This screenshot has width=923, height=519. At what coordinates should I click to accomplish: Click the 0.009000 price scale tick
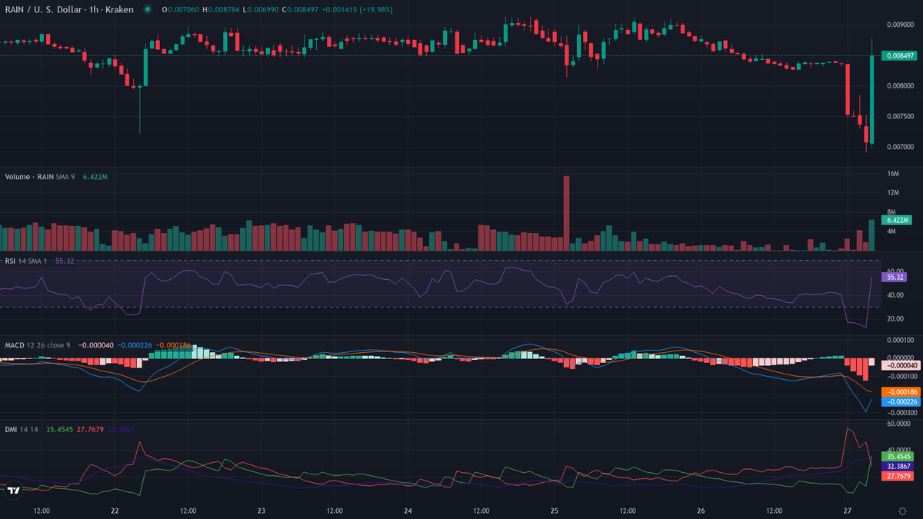coord(899,25)
